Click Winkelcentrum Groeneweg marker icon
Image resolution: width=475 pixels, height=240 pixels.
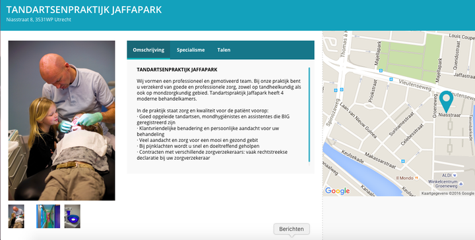pyautogui.click(x=461, y=183)
